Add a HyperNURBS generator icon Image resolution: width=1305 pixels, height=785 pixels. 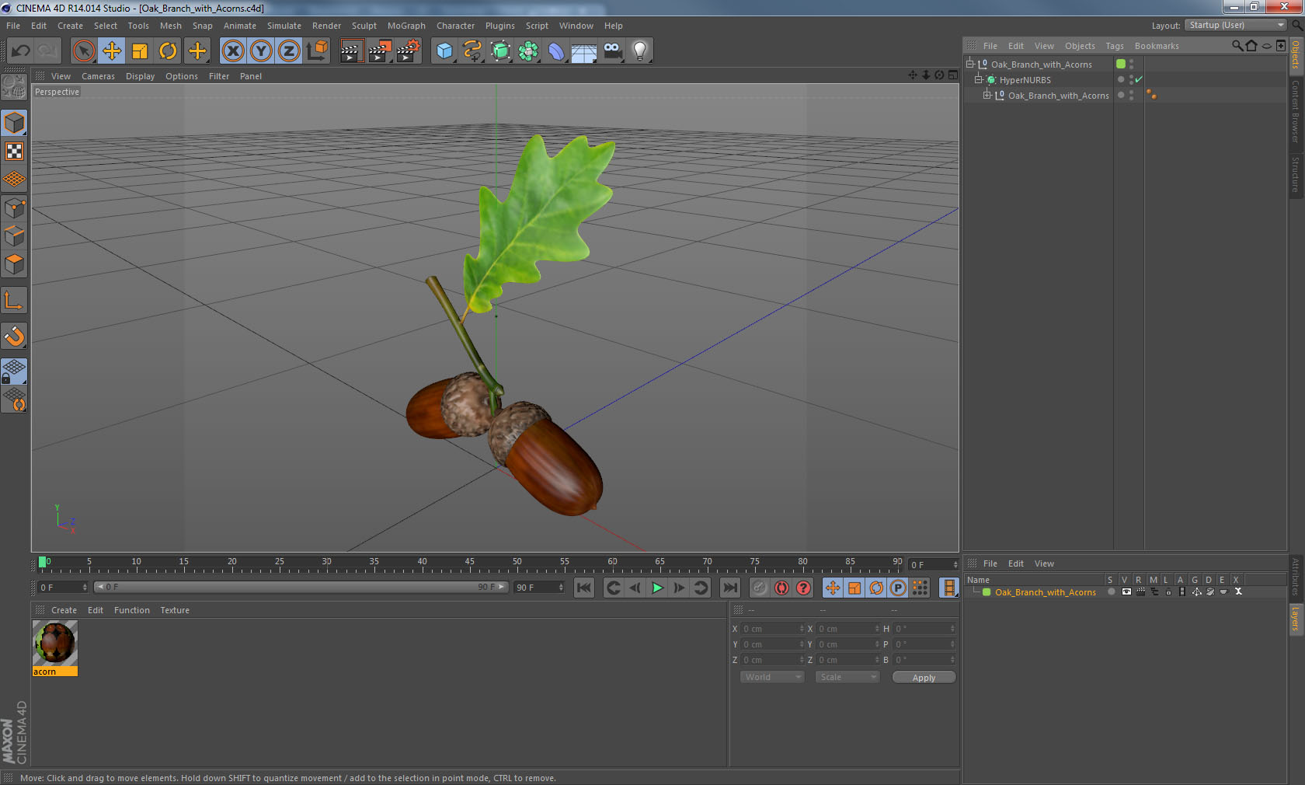pos(500,51)
